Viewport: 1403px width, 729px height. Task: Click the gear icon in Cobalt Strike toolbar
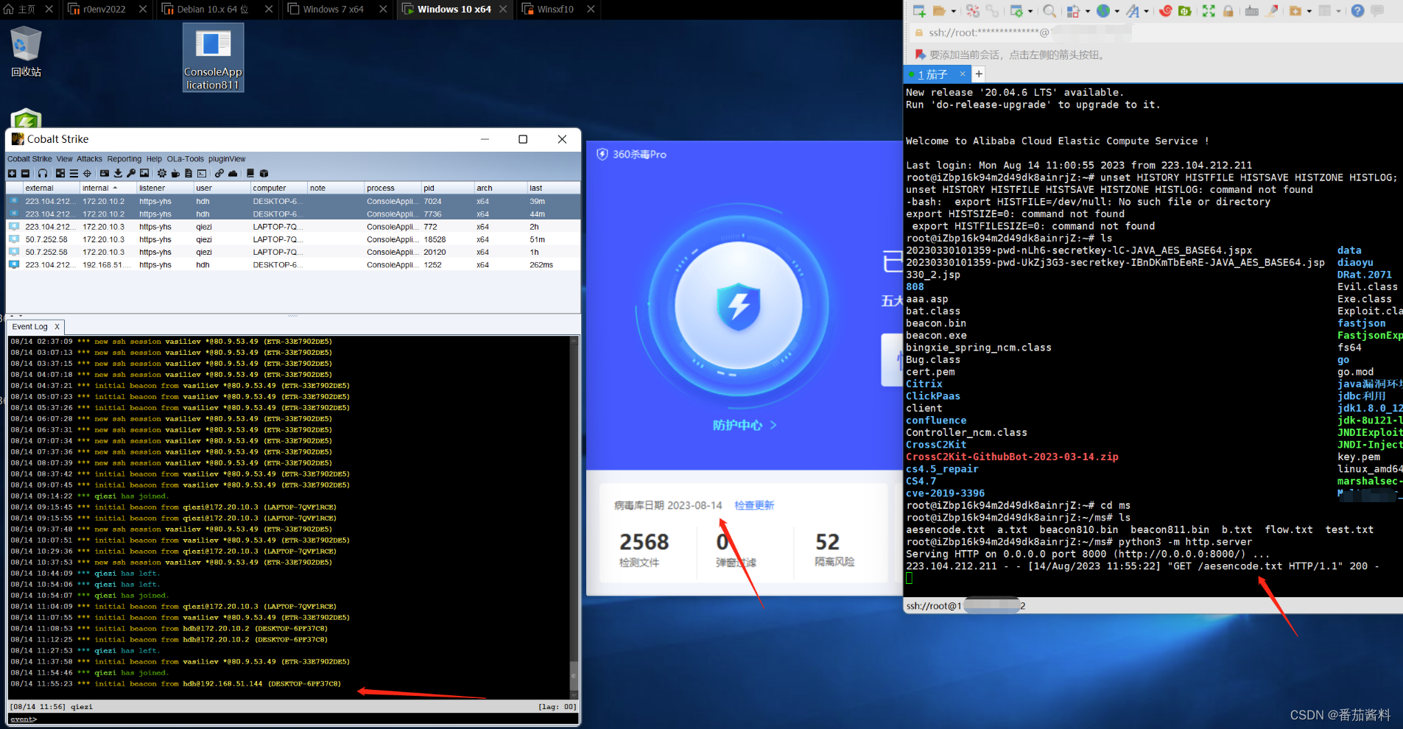162,174
